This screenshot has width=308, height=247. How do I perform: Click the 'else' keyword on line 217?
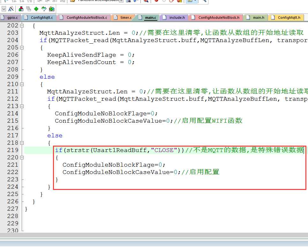point(55,135)
